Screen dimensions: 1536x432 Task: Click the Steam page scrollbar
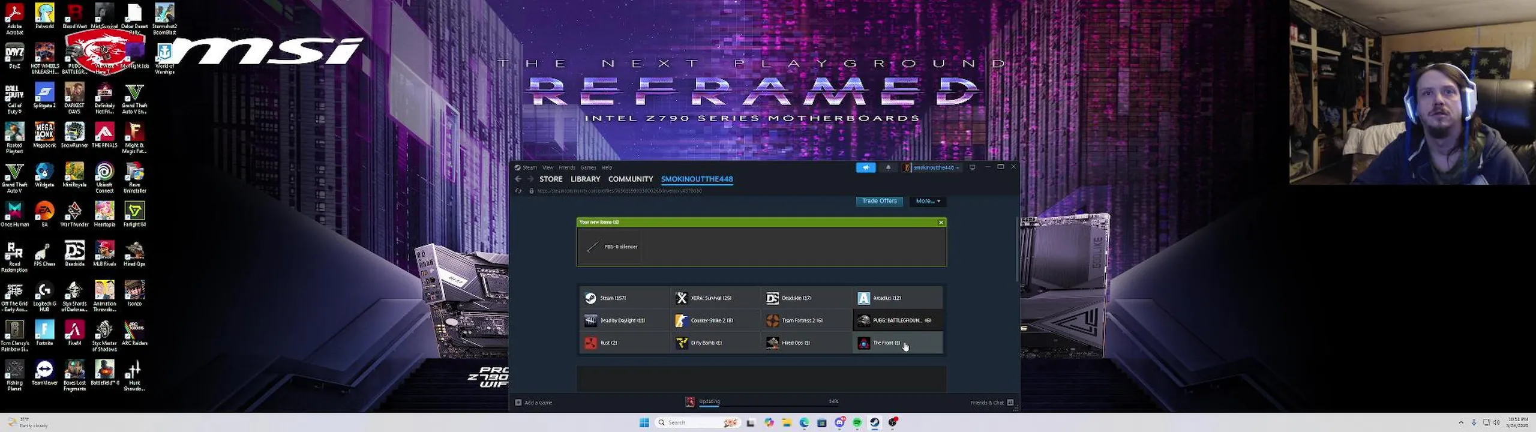(x=1017, y=249)
